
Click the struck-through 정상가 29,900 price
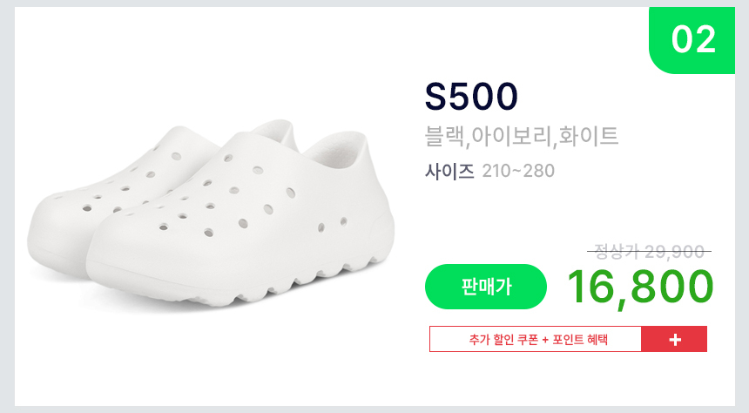[649, 252]
